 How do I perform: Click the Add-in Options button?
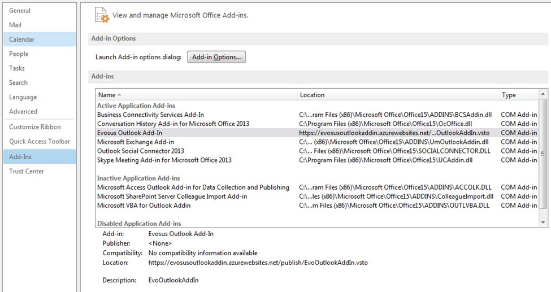216,57
